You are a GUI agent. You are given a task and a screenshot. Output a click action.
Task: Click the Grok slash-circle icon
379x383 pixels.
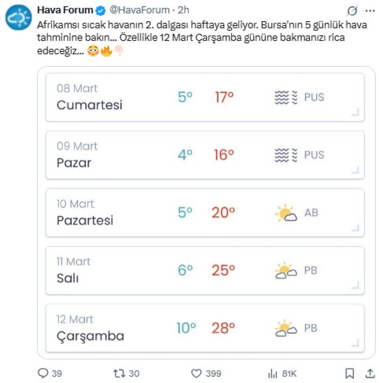pos(352,11)
